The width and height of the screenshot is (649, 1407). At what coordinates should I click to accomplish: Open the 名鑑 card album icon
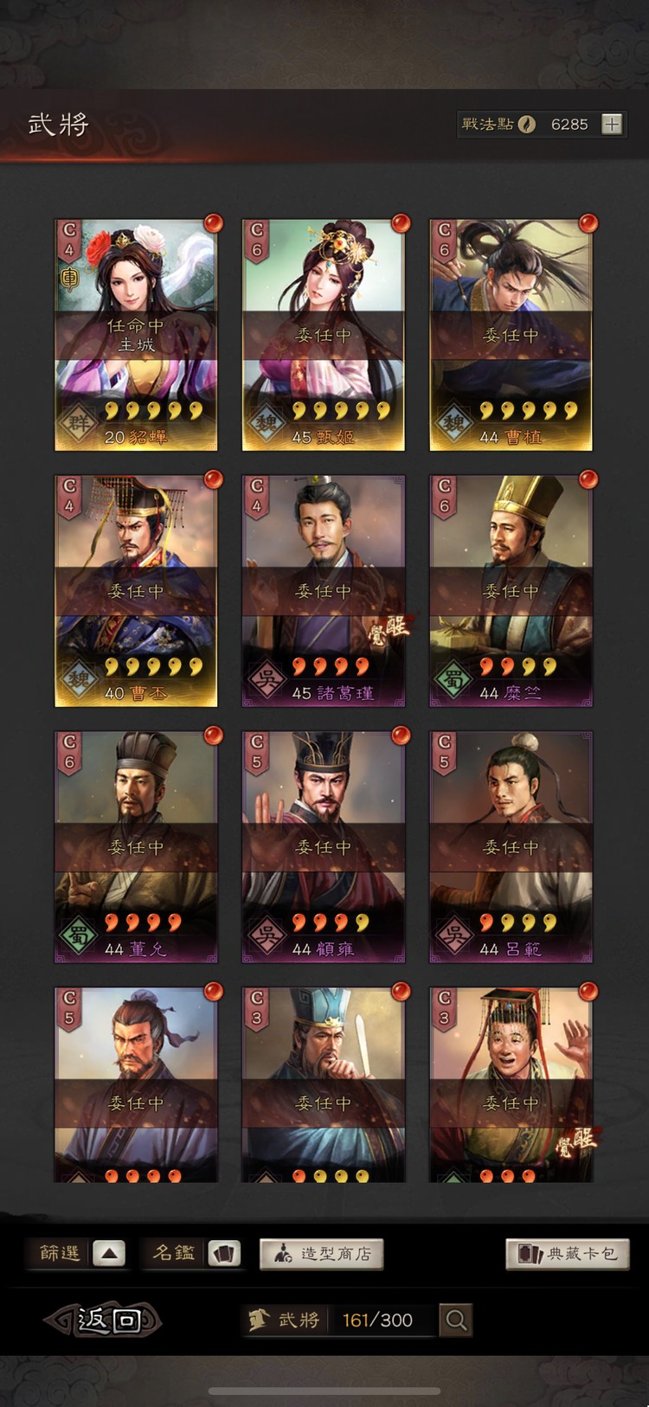point(224,1253)
